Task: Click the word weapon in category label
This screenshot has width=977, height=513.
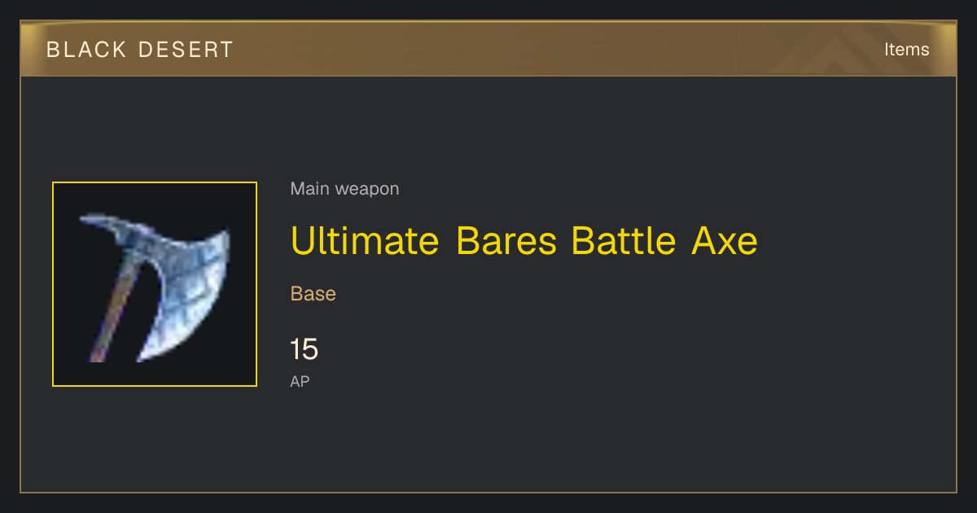Action: [x=367, y=189]
